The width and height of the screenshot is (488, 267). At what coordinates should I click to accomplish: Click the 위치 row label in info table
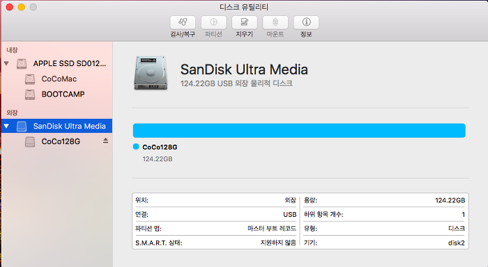click(x=142, y=200)
